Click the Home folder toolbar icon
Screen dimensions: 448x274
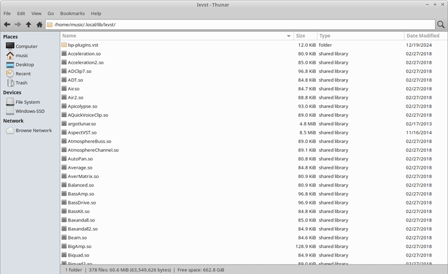click(x=39, y=25)
